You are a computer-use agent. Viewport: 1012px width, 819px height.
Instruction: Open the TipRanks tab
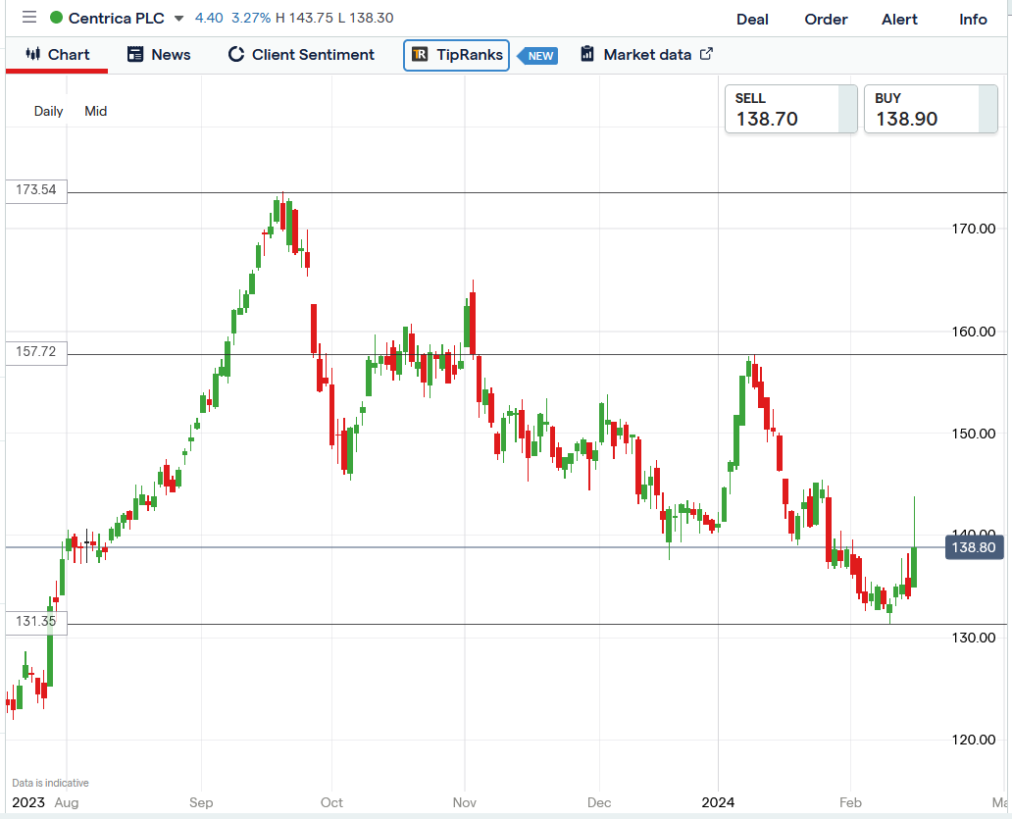pos(456,55)
